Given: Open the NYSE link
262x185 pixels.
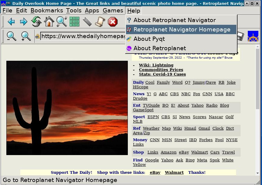Looking at the screenshot, I should (x=231, y=140).
